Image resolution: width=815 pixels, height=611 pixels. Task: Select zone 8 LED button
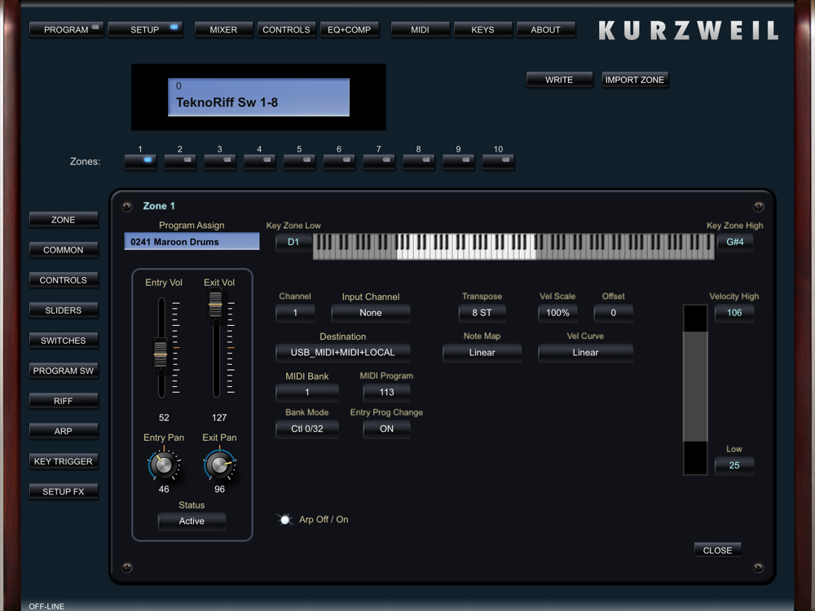tap(419, 161)
